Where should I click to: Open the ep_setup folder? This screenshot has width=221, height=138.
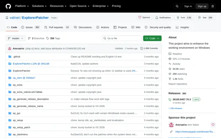coord(18,120)
